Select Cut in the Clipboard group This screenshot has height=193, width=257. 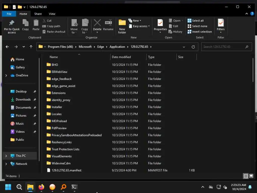pos(47,21)
